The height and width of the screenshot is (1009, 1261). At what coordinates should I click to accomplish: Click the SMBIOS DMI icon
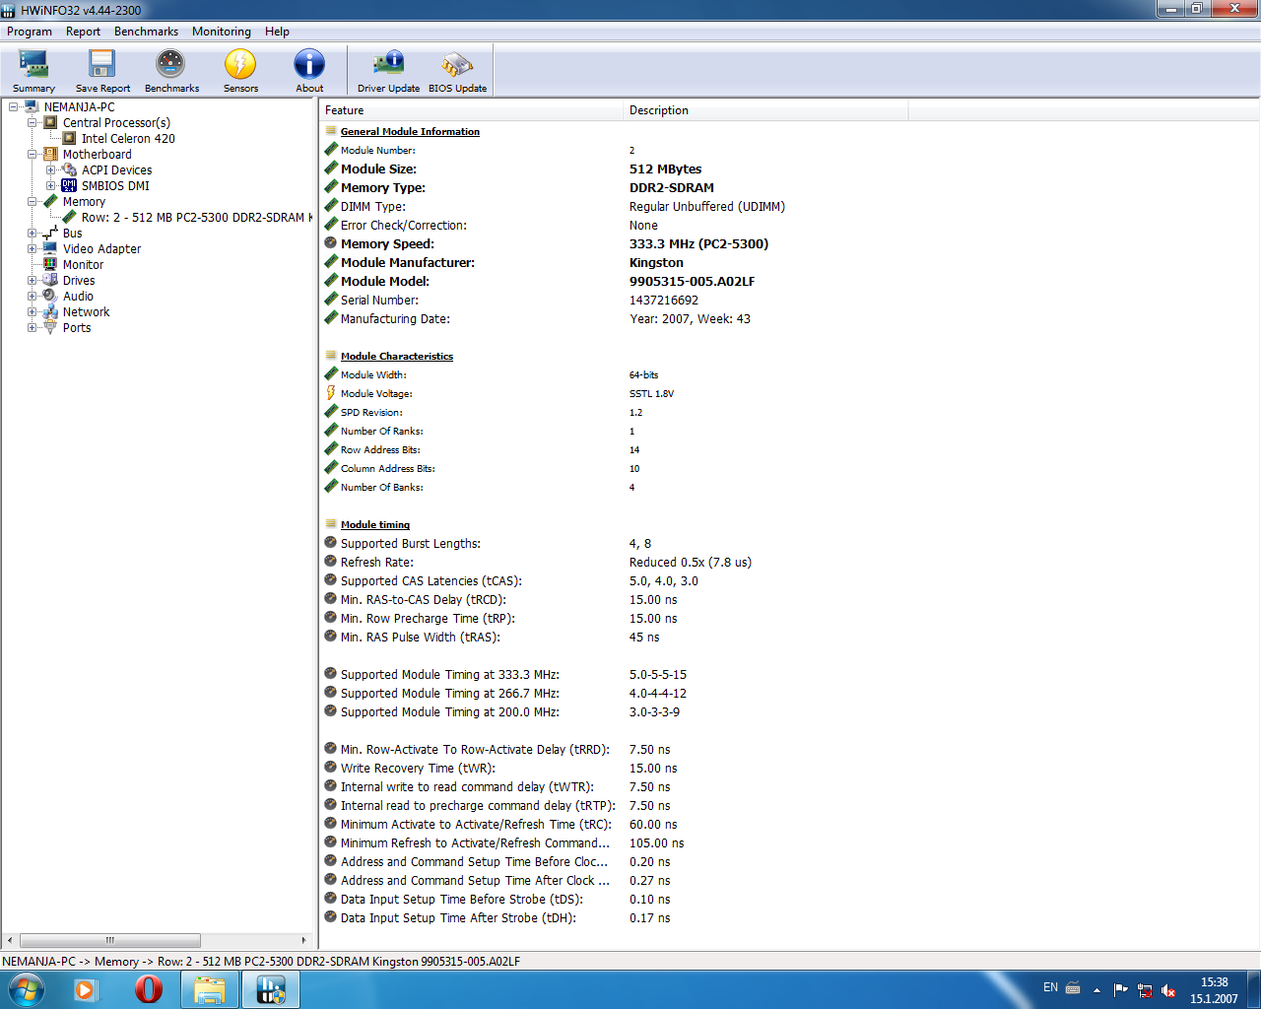(69, 185)
